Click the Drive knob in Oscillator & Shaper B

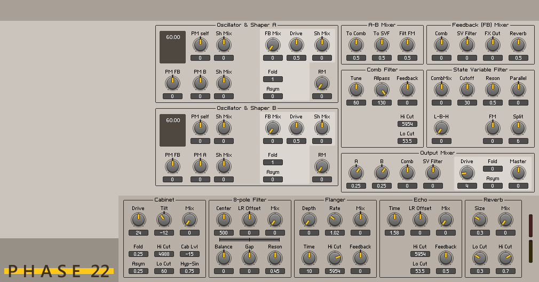coord(296,128)
